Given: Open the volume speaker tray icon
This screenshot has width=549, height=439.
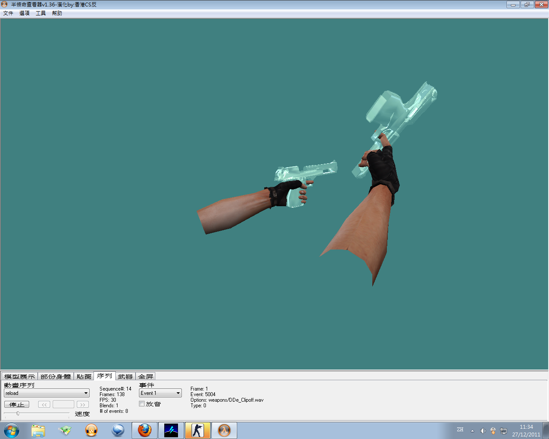Looking at the screenshot, I should tap(483, 431).
